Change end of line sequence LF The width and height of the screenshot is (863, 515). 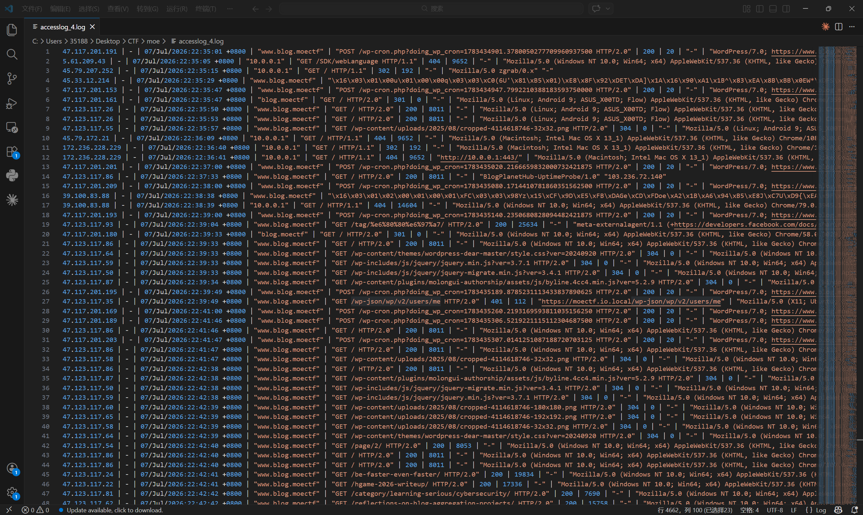click(x=794, y=510)
